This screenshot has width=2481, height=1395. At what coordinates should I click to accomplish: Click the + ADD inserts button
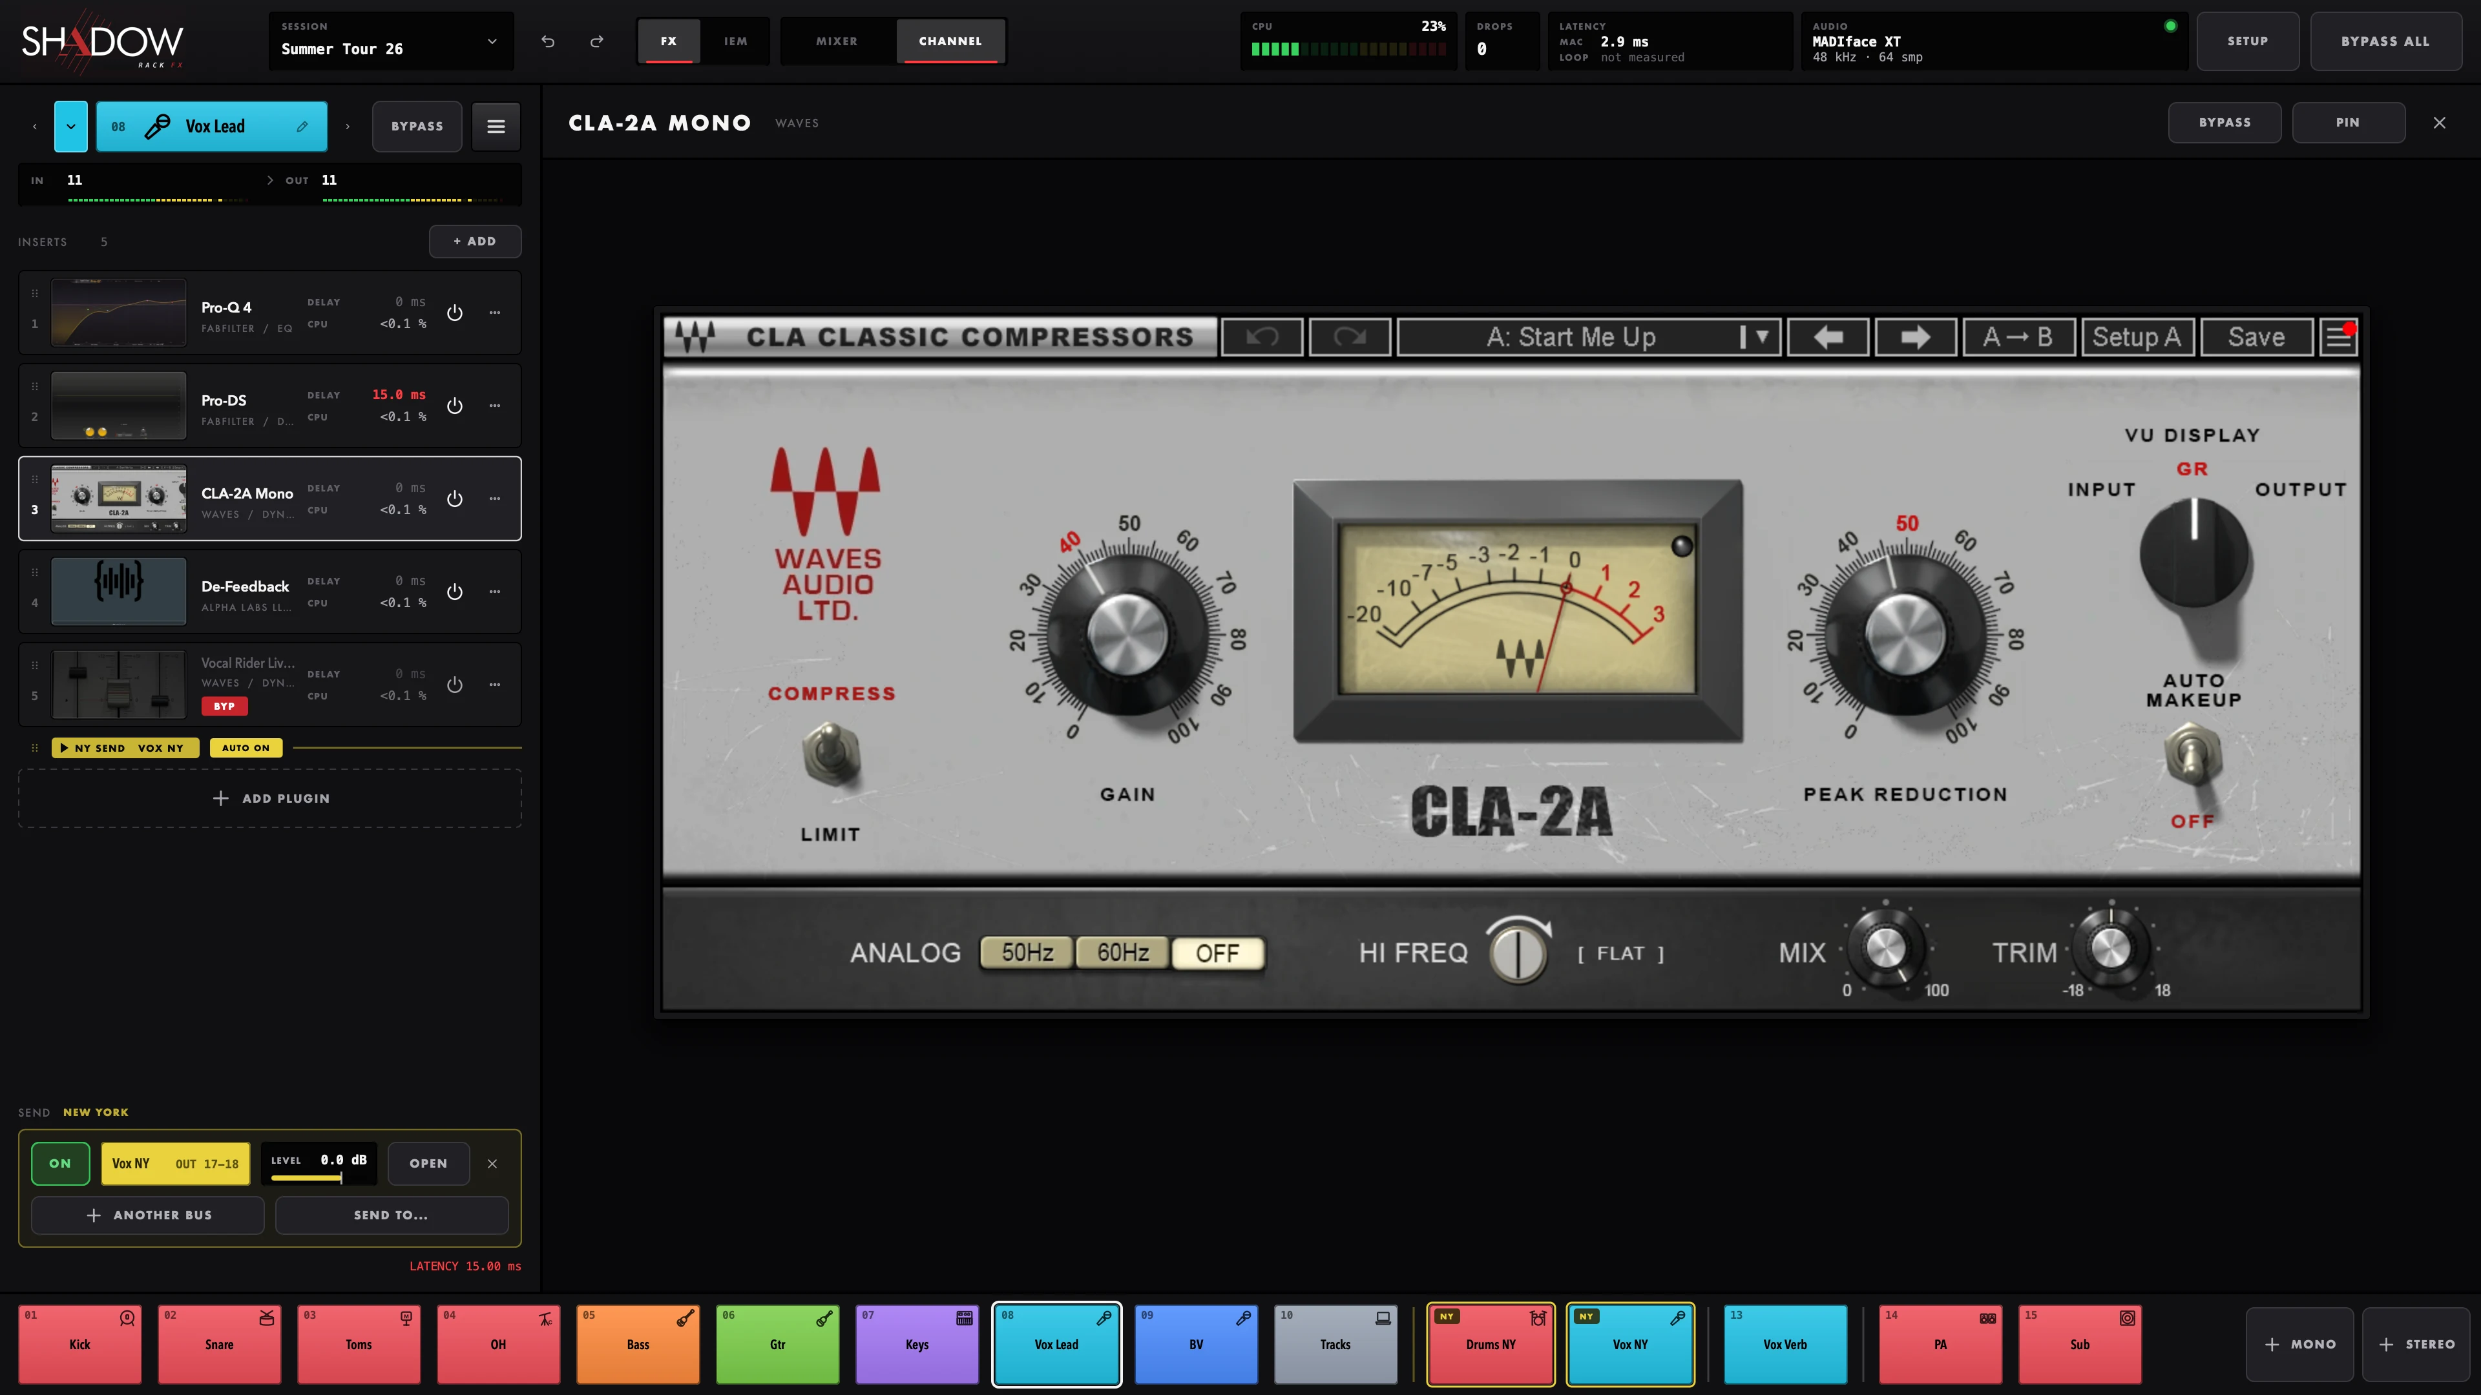475,242
